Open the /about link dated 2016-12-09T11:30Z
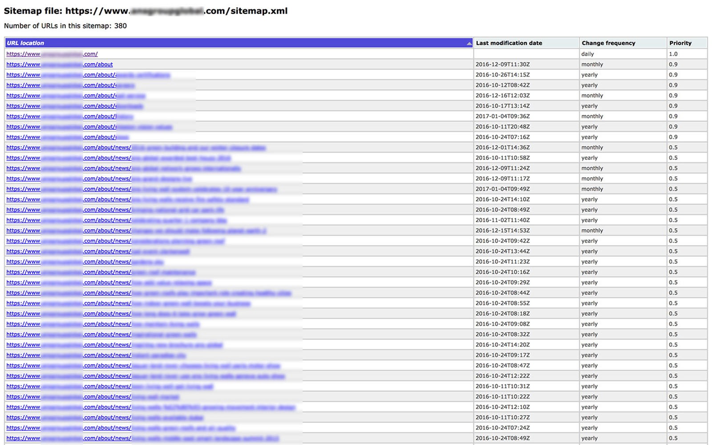Viewport: 712px width, 445px height. (60, 65)
